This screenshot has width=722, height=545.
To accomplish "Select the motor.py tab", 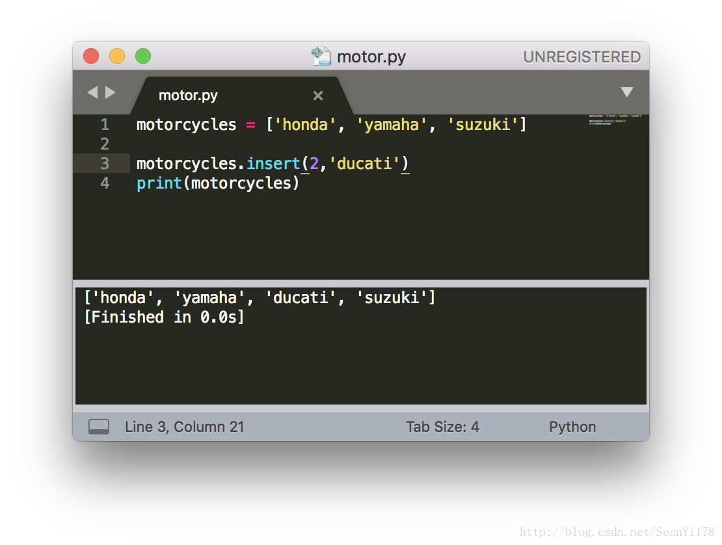I will click(242, 96).
